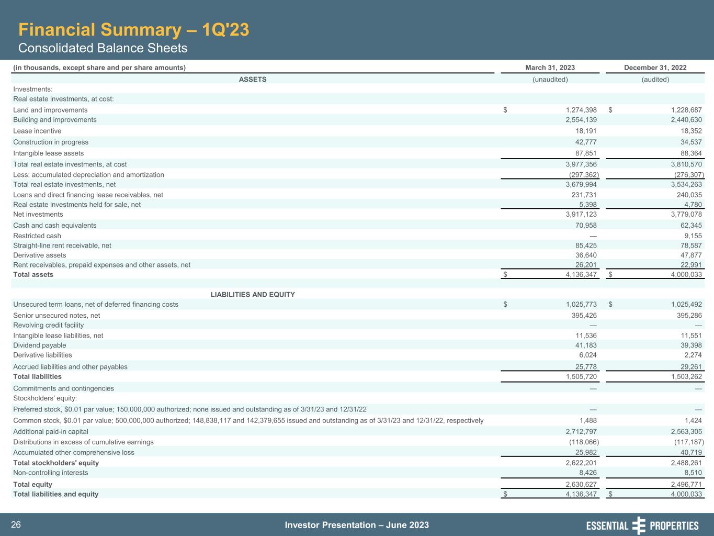The width and height of the screenshot is (714, 536).
Task: Click the Investor Presentation – June 2023 footer text
Action: (x=357, y=525)
